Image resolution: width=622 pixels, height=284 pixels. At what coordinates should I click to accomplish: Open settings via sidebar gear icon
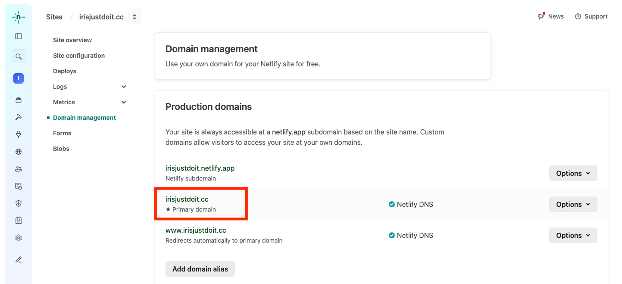19,238
